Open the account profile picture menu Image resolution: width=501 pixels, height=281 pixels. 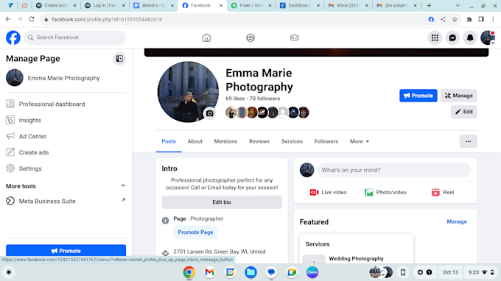point(488,38)
